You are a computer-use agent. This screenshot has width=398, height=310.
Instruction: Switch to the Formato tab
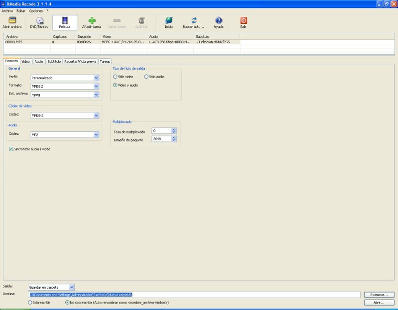(11, 61)
